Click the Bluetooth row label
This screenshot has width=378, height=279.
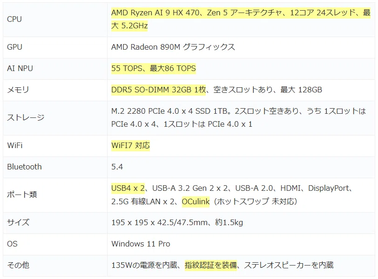coord(24,167)
